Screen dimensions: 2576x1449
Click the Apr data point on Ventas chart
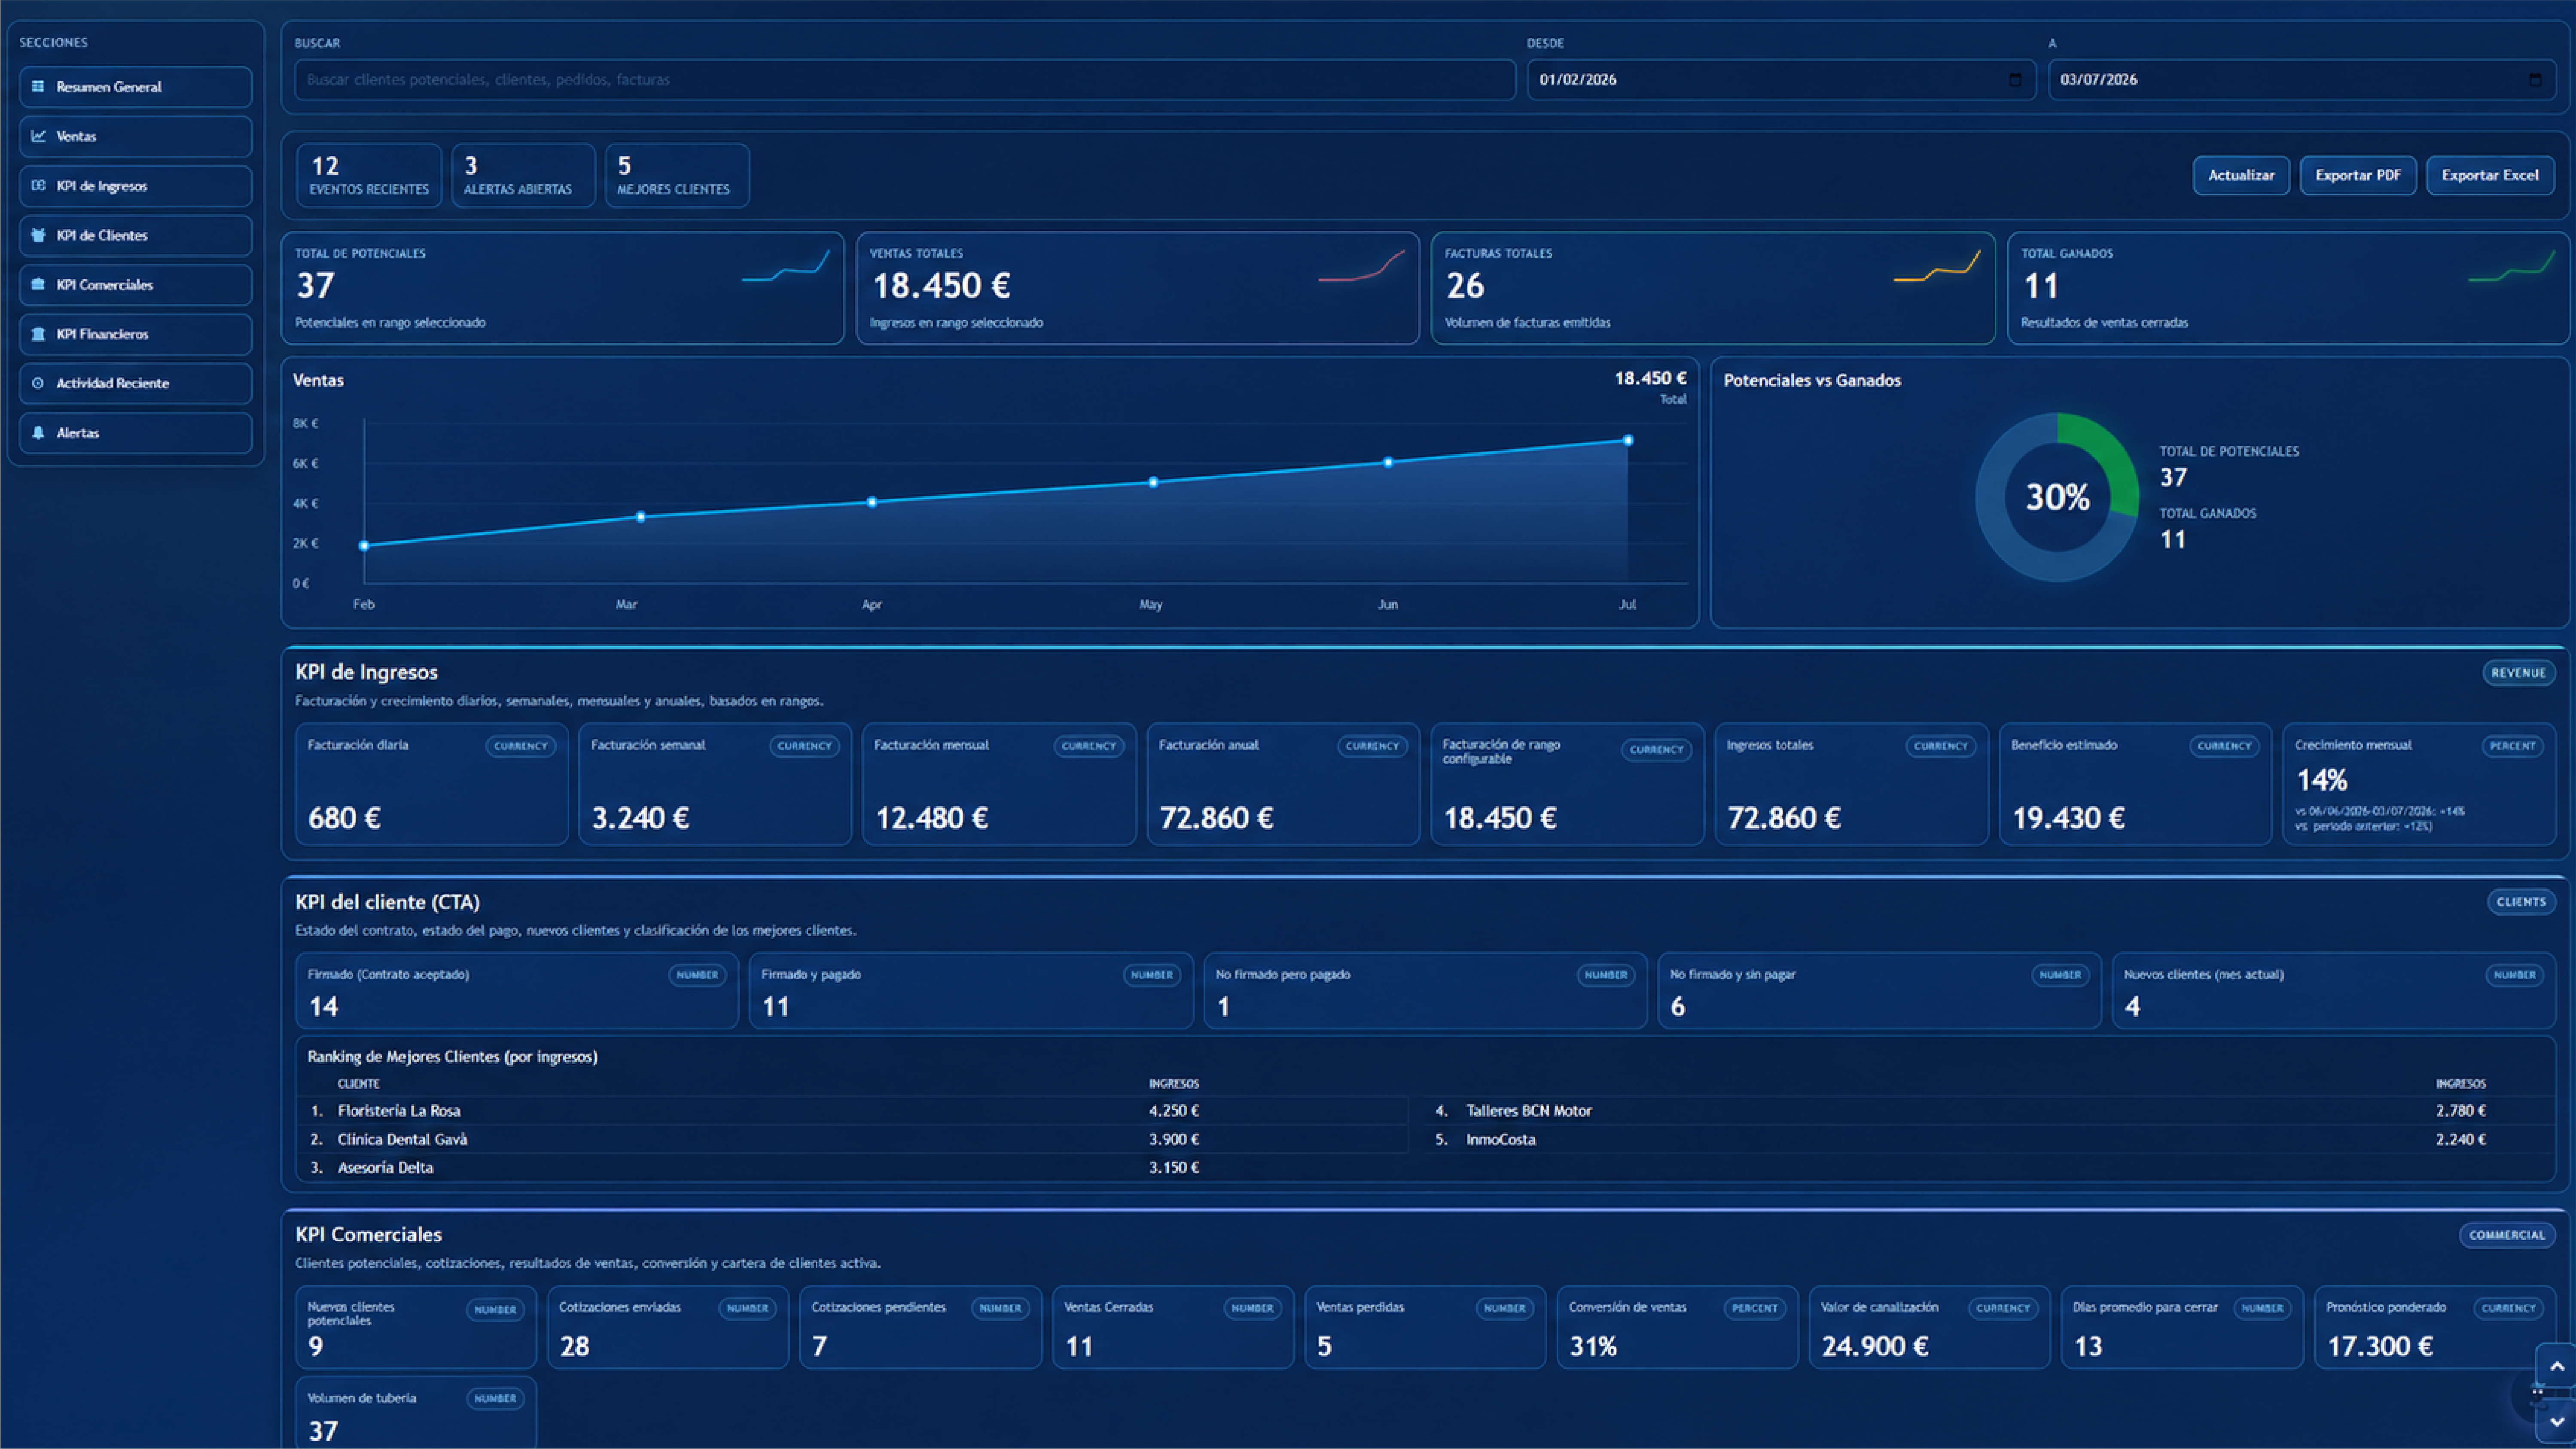point(872,502)
